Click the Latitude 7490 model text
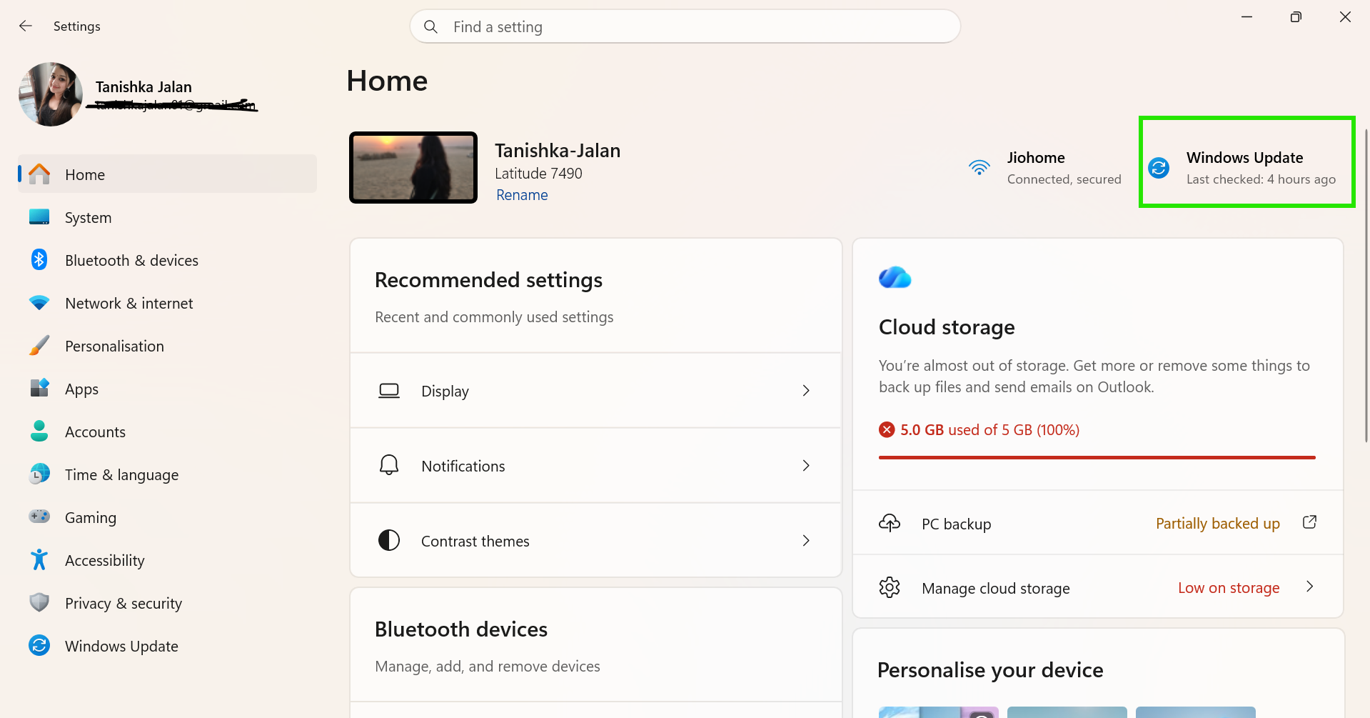The height and width of the screenshot is (718, 1370). (x=538, y=174)
